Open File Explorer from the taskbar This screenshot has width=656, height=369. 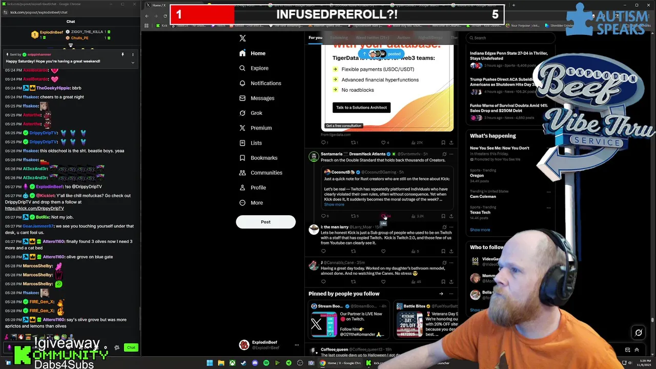pos(221,363)
